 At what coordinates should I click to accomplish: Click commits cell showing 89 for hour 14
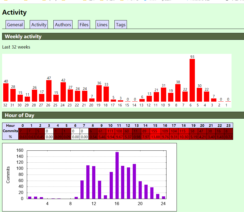pyautogui.click(x=145, y=131)
